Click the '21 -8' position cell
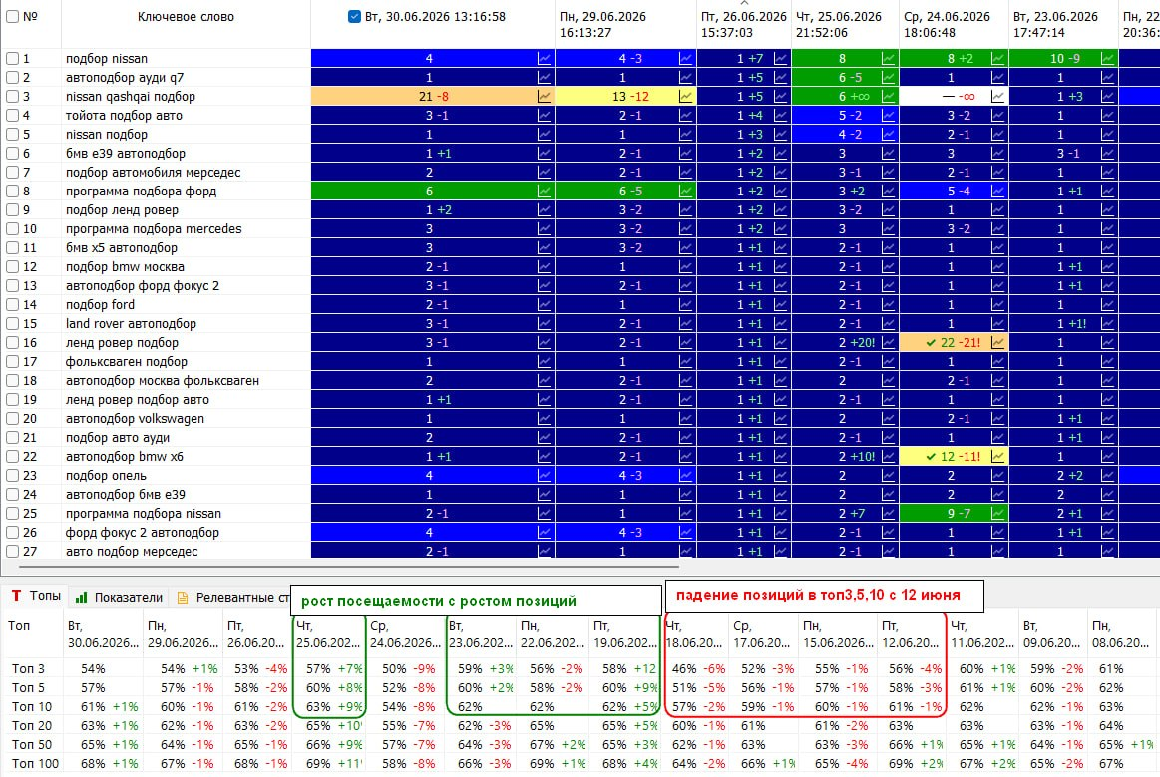This screenshot has width=1160, height=777. [433, 96]
